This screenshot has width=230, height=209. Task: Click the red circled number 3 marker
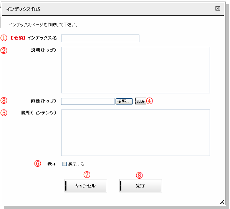[x=4, y=101]
